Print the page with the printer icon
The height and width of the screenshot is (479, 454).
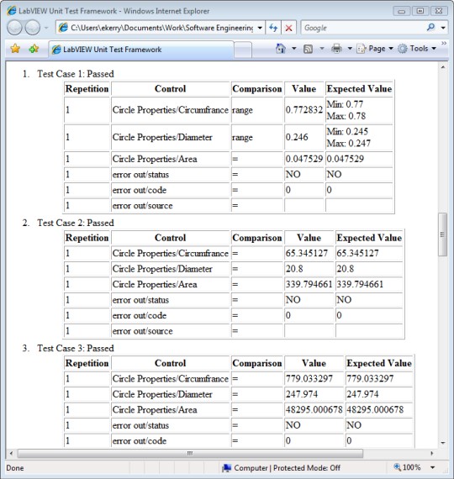(336, 49)
